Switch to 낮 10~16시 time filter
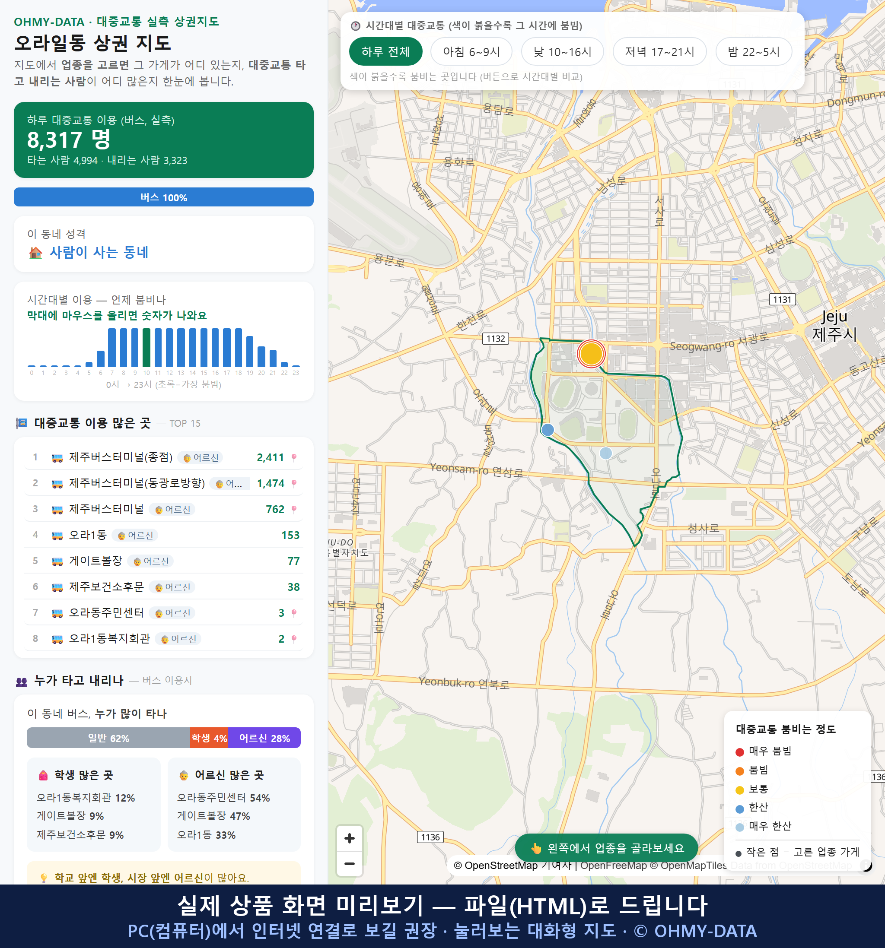 [563, 51]
